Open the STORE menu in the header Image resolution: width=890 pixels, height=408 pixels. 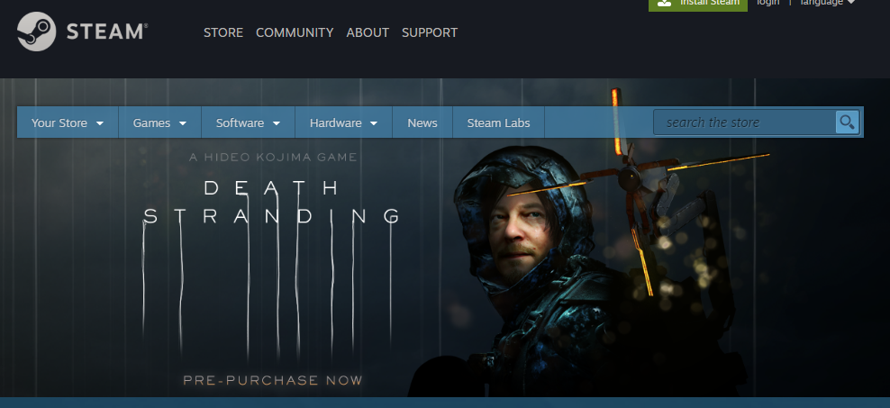(222, 32)
